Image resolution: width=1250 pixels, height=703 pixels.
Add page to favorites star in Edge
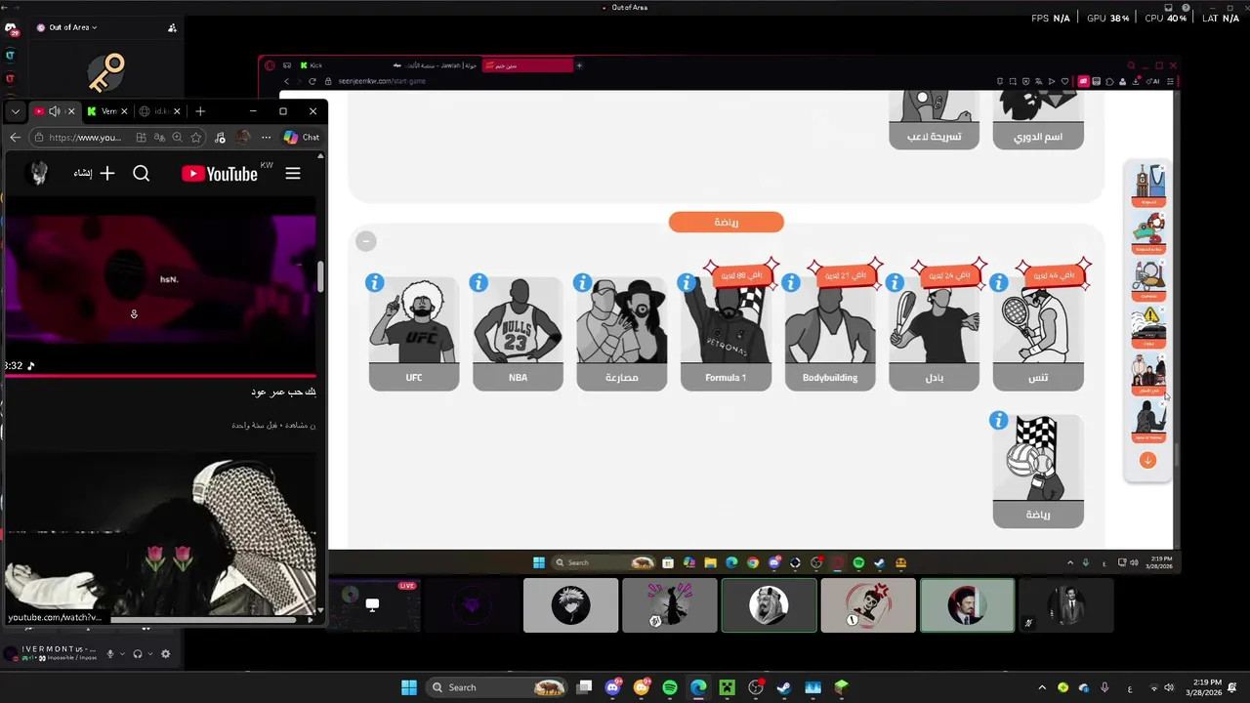click(196, 138)
